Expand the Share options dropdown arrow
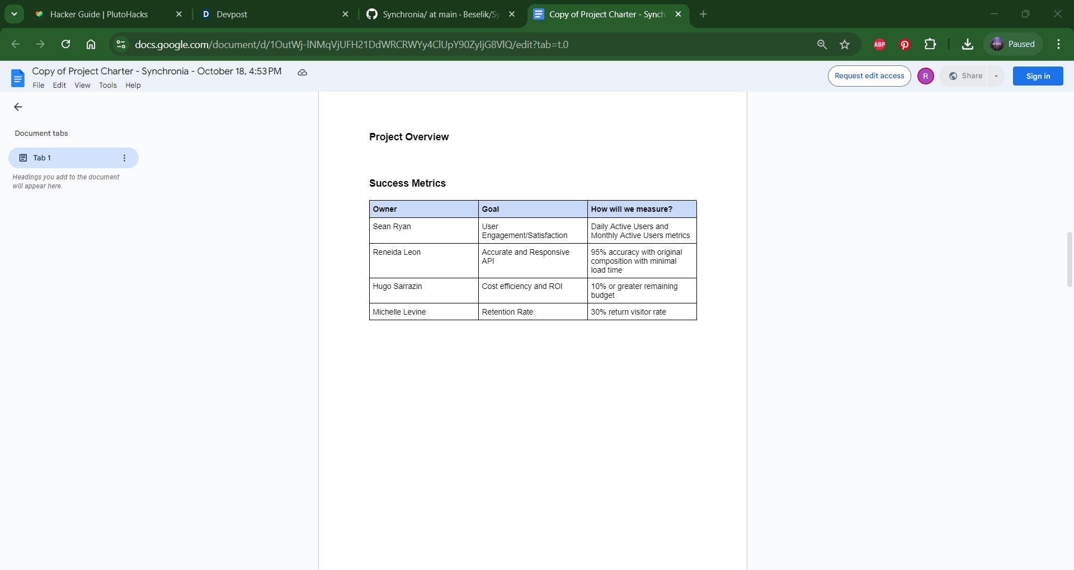The image size is (1074, 570). pos(996,76)
